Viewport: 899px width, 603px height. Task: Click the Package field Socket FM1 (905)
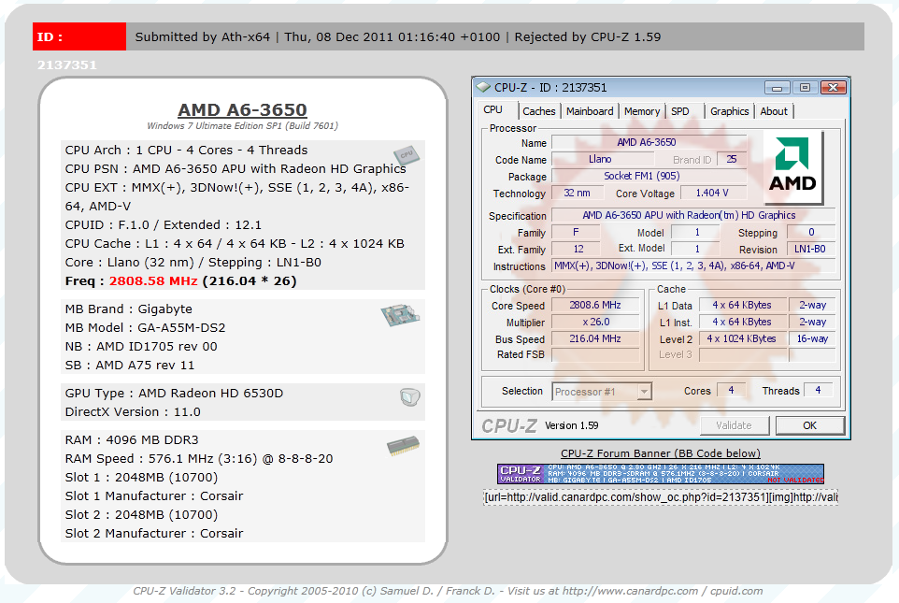click(648, 176)
